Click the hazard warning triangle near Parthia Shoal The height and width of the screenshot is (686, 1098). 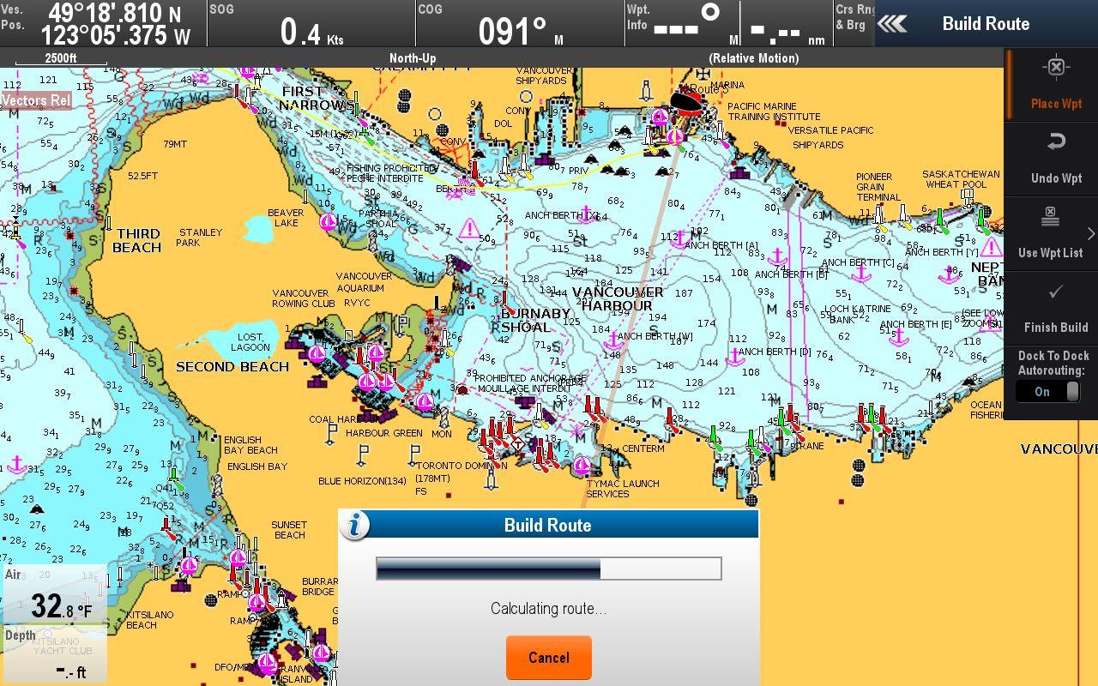[x=469, y=228]
